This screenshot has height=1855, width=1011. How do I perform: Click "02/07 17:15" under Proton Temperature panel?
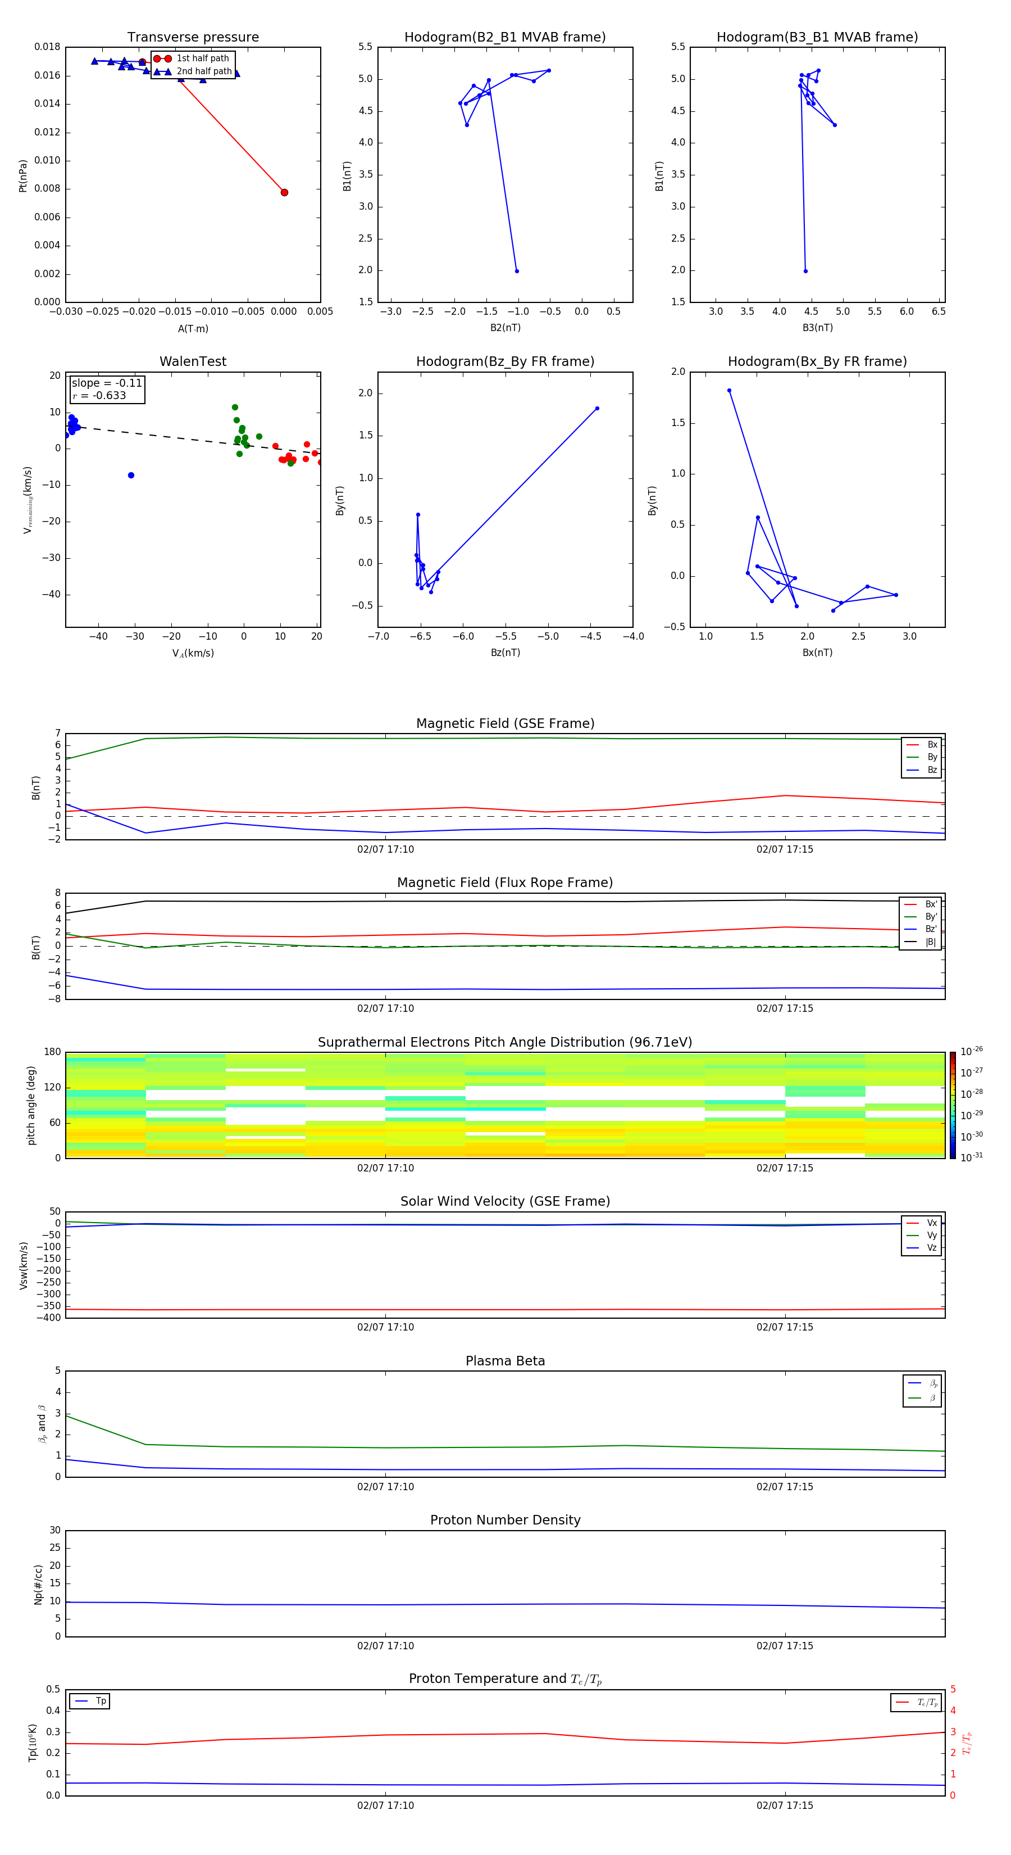[785, 1806]
